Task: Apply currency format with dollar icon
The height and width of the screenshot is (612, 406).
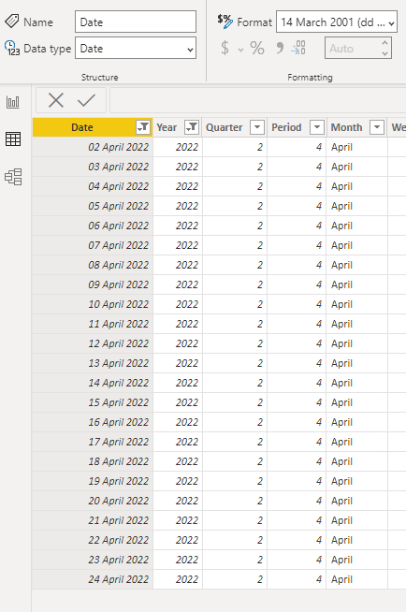Action: point(225,49)
